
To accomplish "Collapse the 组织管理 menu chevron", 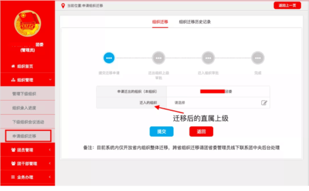I will [x=50, y=80].
